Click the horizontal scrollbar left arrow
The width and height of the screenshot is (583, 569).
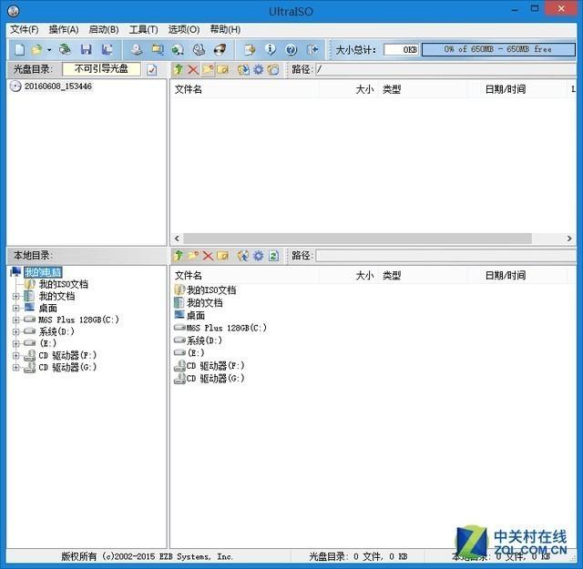pyautogui.click(x=177, y=239)
